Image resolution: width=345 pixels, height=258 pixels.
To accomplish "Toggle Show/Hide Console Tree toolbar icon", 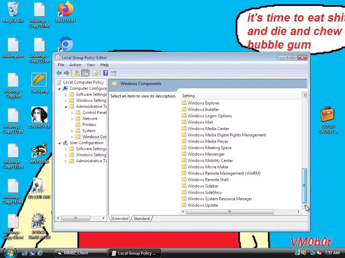I will (85, 73).
